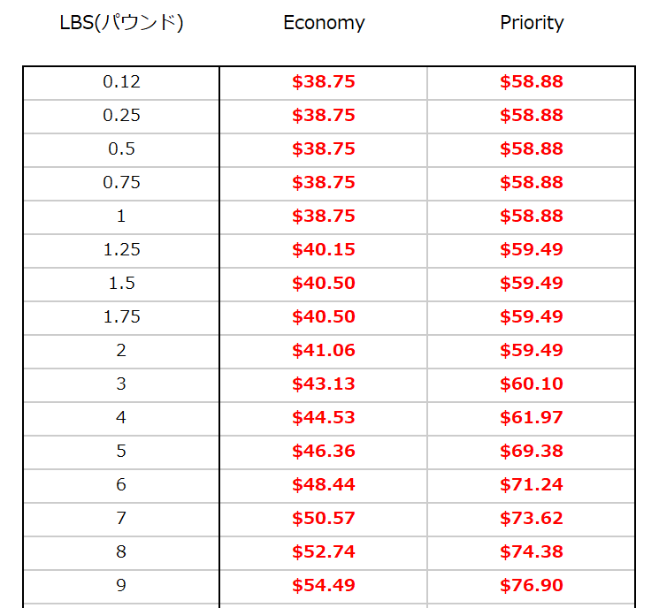The height and width of the screenshot is (608, 659).
Task: Click the LBS(パウンド) column header
Action: pos(121,23)
